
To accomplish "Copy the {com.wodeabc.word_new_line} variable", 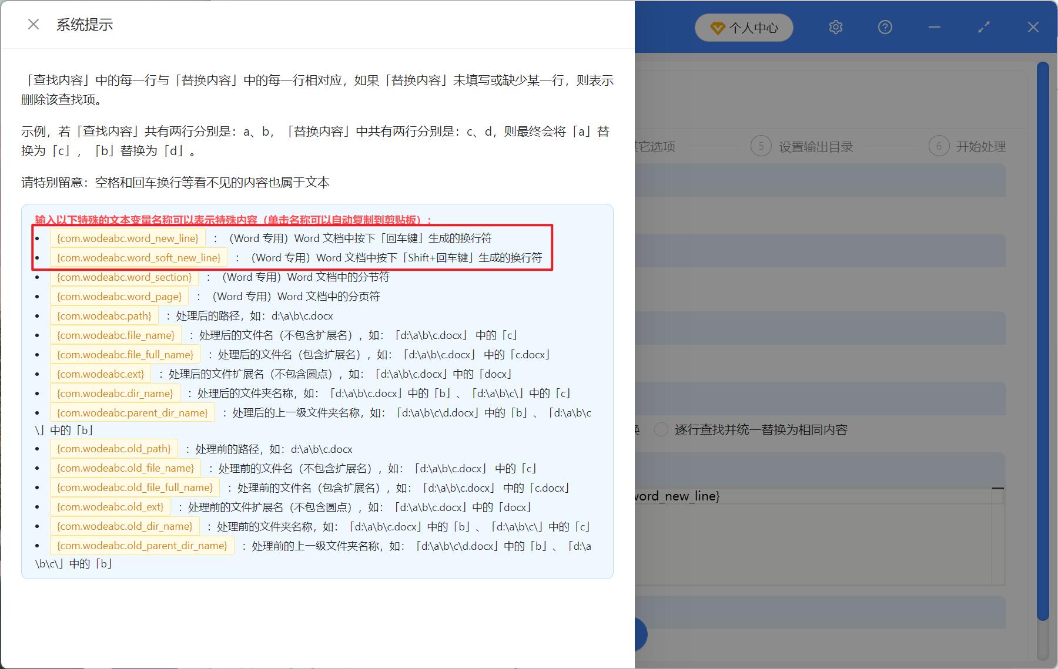I will pos(128,238).
